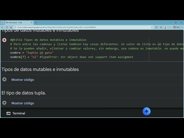Click the middle Tipos de datos mutables heading

tap(40, 69)
